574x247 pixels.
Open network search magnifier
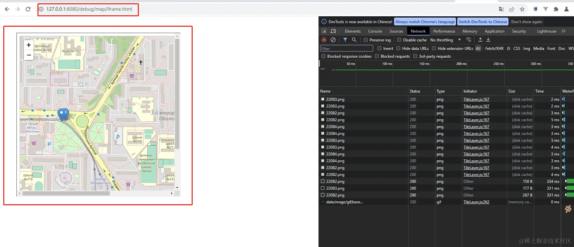click(x=354, y=40)
